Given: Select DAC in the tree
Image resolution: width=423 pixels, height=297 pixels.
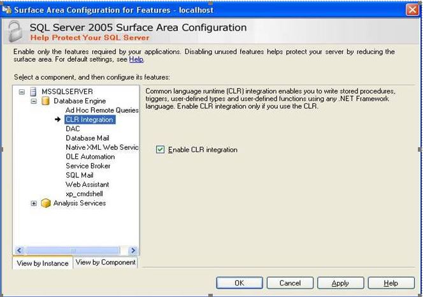Looking at the screenshot, I should [73, 129].
